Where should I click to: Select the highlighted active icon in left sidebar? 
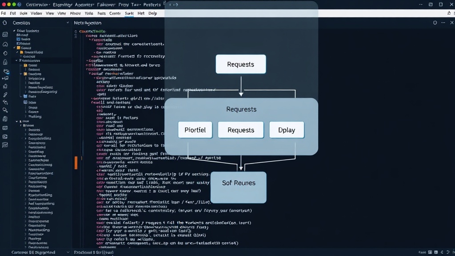pyautogui.click(x=6, y=71)
